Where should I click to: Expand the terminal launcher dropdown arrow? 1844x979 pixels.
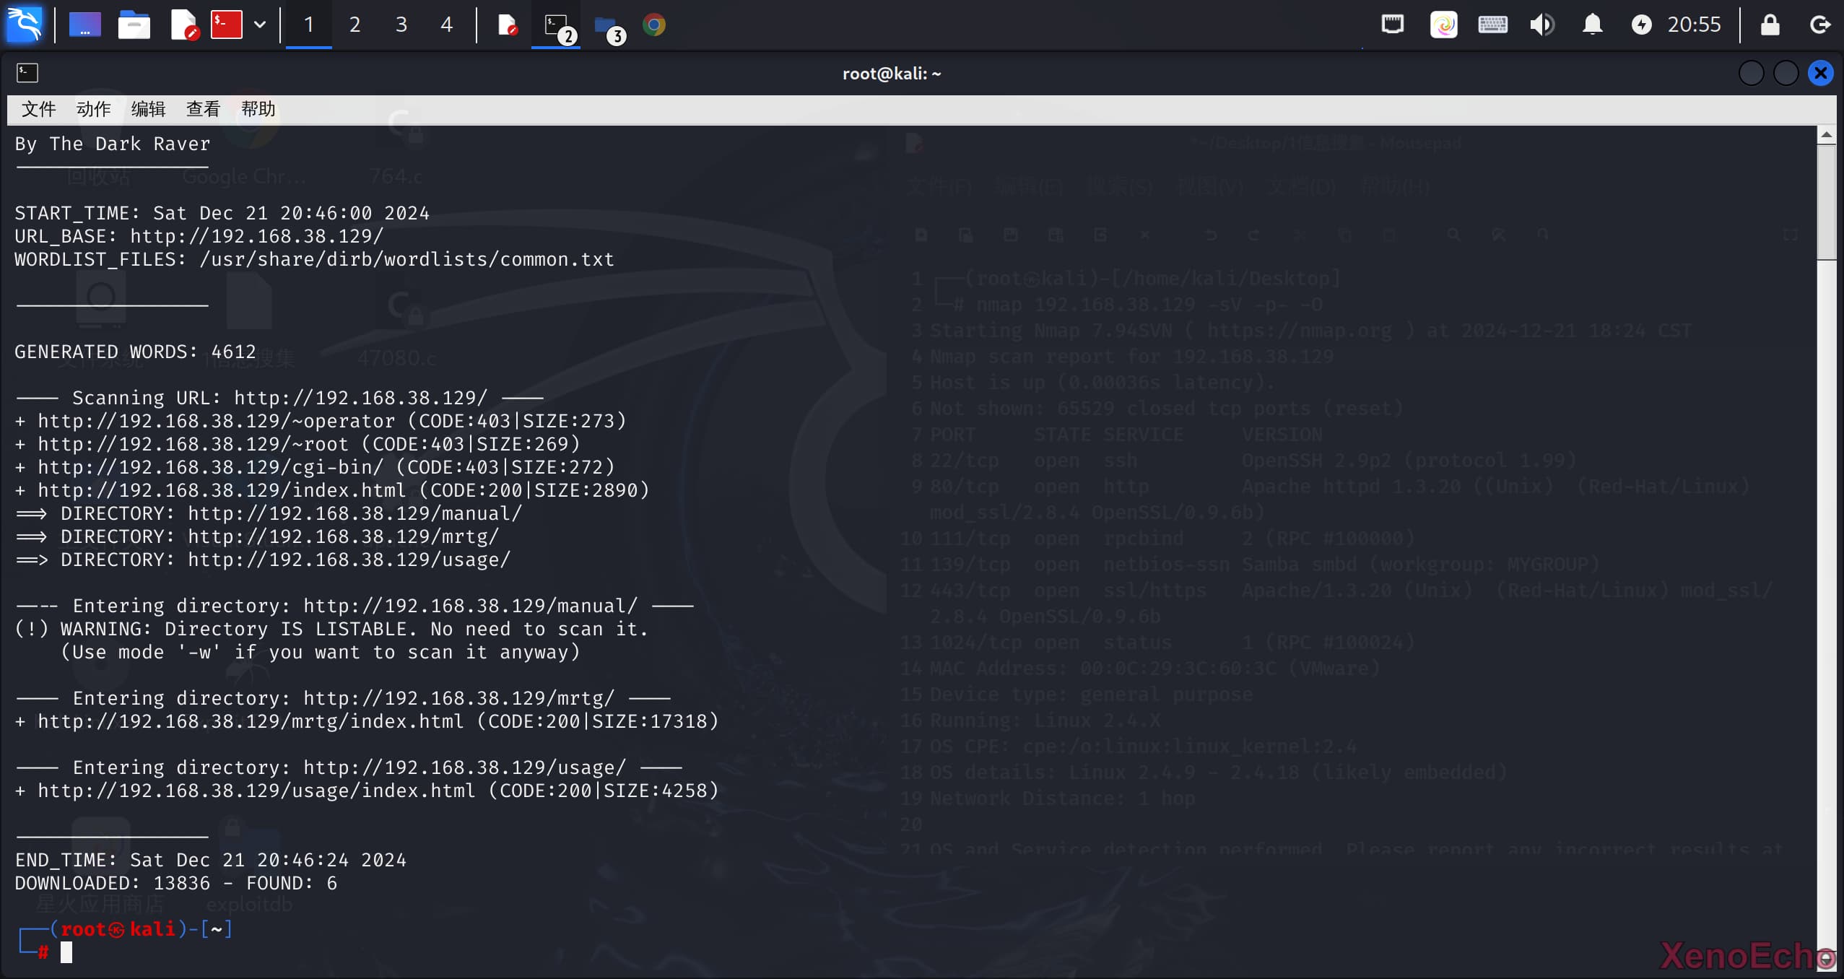pos(260,25)
